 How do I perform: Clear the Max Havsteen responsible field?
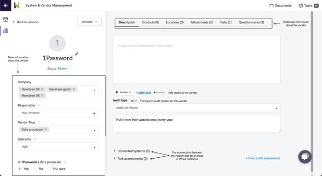click(94, 113)
